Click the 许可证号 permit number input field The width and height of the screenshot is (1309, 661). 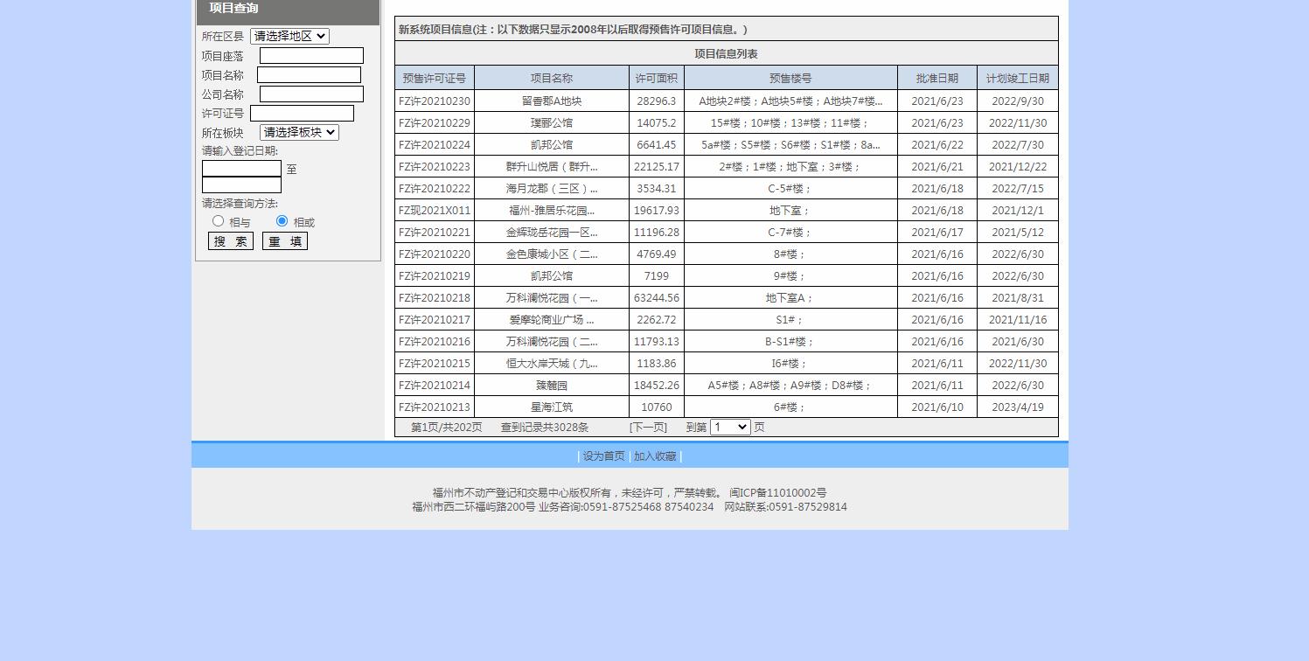(x=302, y=113)
